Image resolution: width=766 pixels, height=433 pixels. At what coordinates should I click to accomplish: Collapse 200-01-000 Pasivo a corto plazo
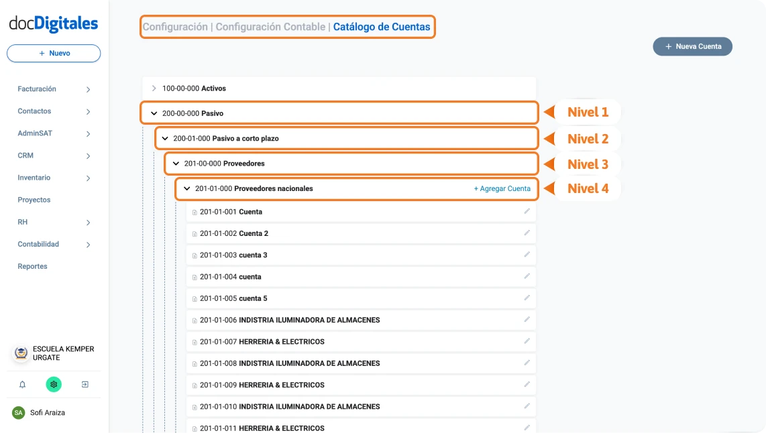click(165, 139)
